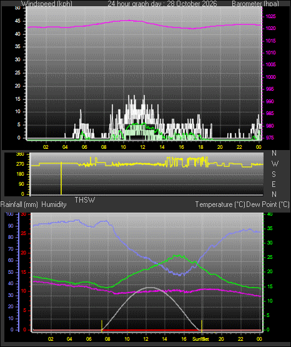
Task: Click the Barometer (hpa) axis title
Action: [x=255, y=3]
